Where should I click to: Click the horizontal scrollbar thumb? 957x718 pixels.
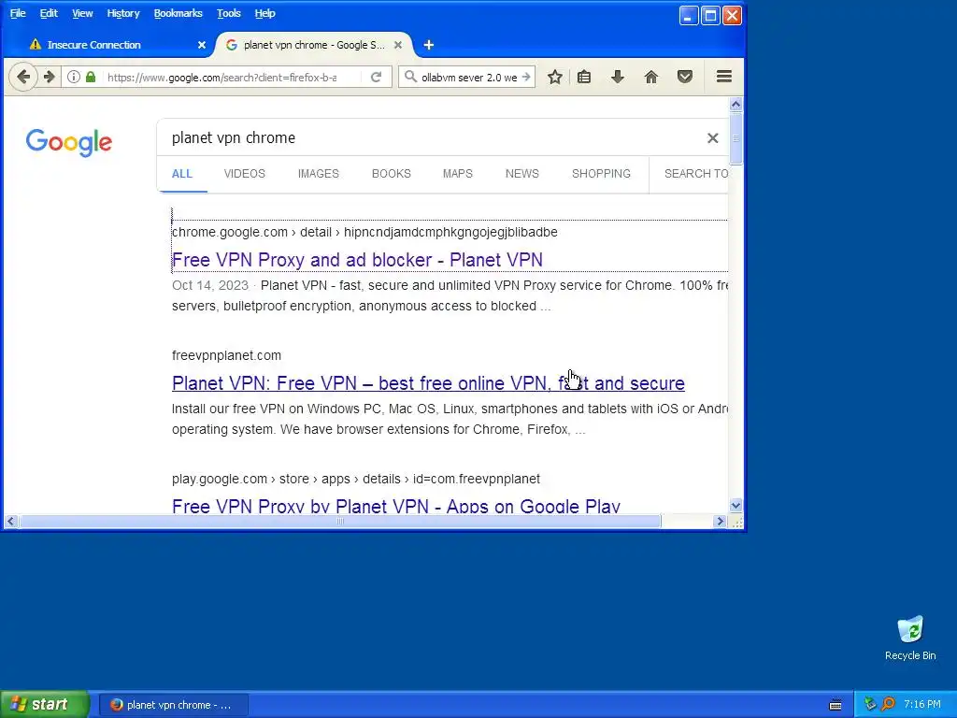pos(340,522)
